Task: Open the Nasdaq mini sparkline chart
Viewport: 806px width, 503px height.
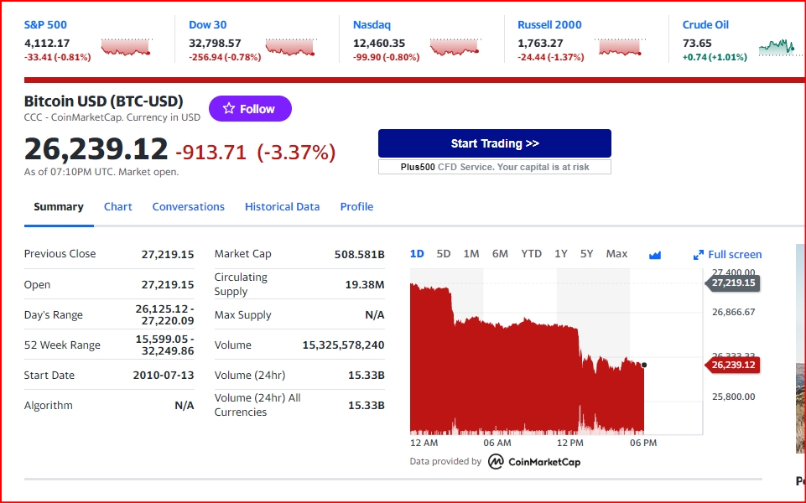Action: tap(455, 47)
